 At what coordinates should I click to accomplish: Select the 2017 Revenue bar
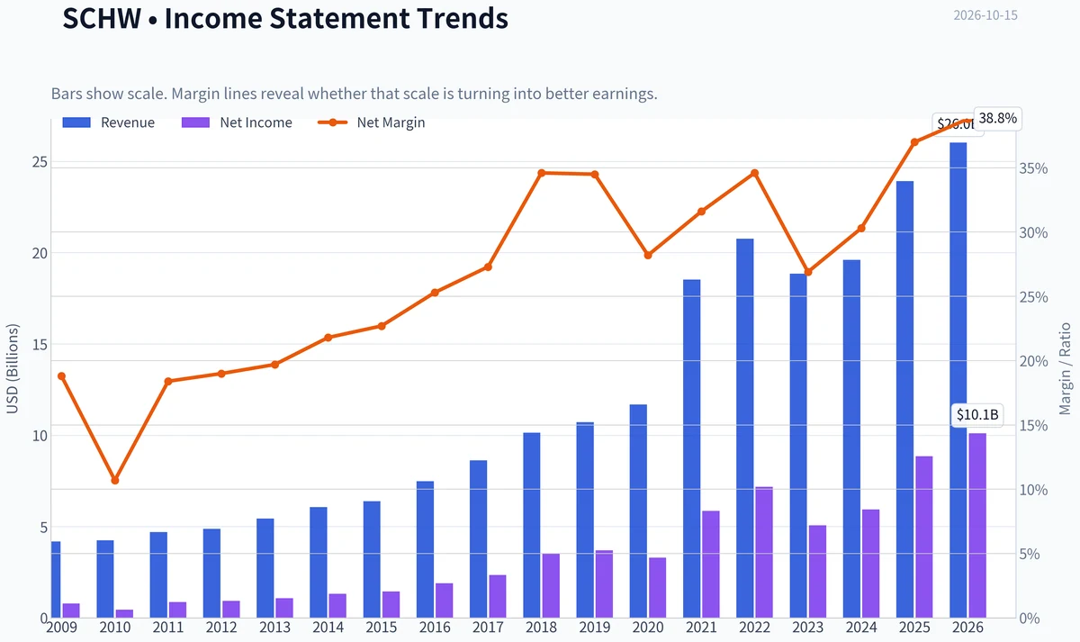point(479,539)
